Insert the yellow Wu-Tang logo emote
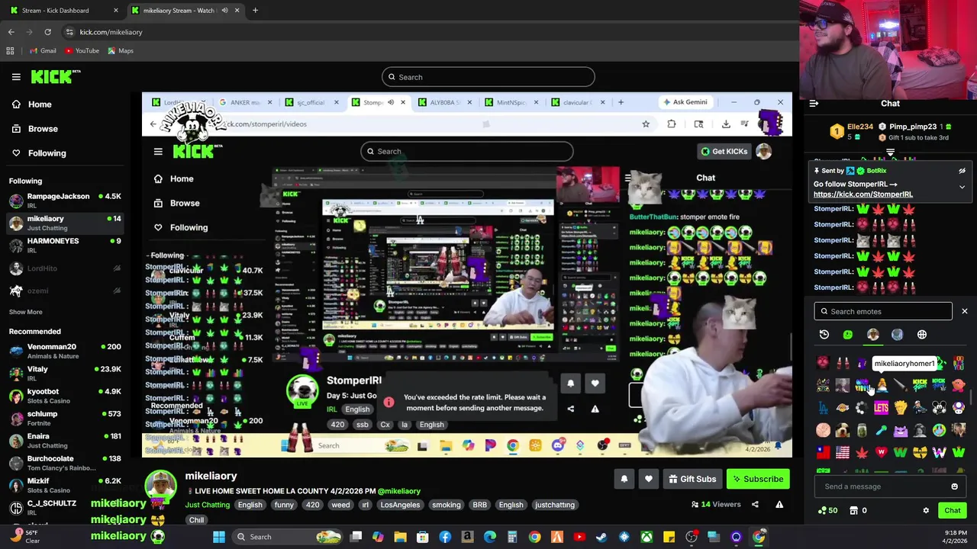 [920, 452]
